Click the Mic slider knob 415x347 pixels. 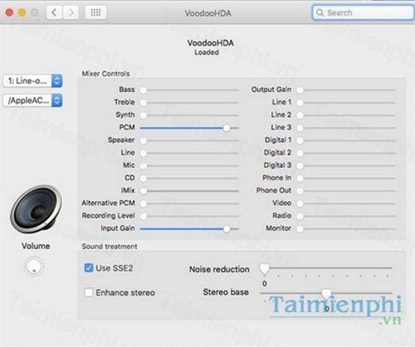pos(144,166)
